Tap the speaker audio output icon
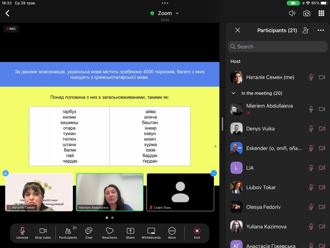 [x=292, y=13]
